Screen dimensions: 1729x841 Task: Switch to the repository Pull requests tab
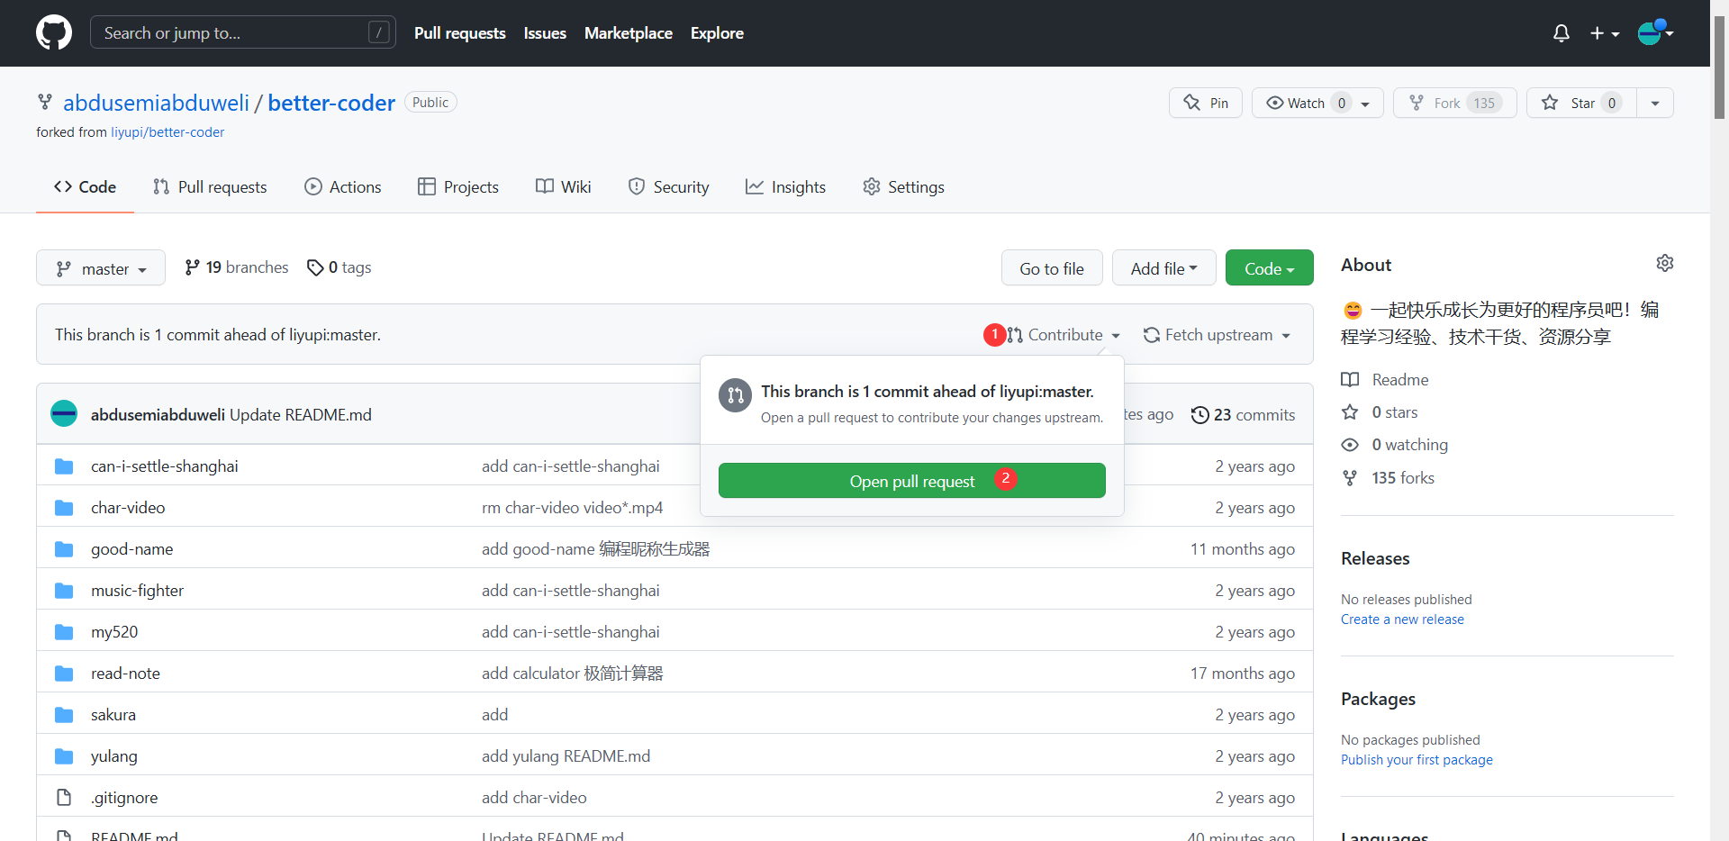click(210, 187)
